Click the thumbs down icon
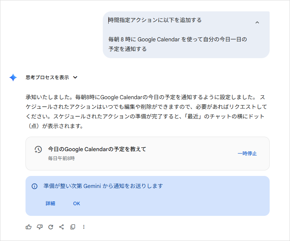 (40, 227)
